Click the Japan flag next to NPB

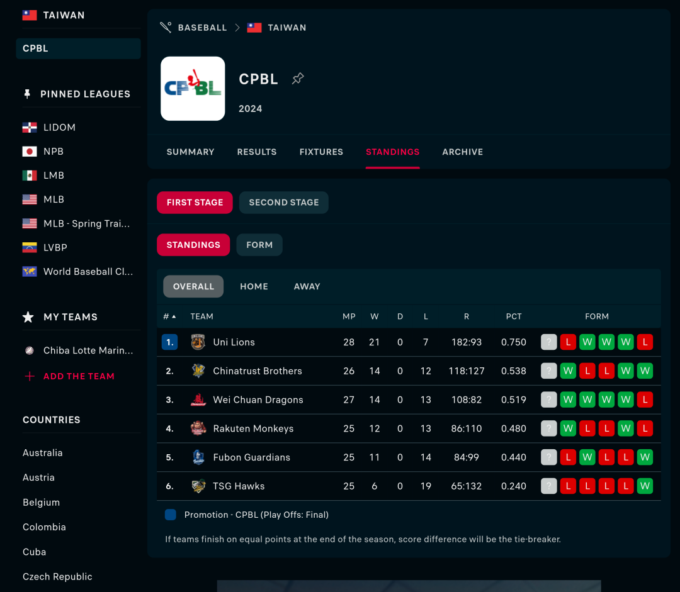click(30, 151)
